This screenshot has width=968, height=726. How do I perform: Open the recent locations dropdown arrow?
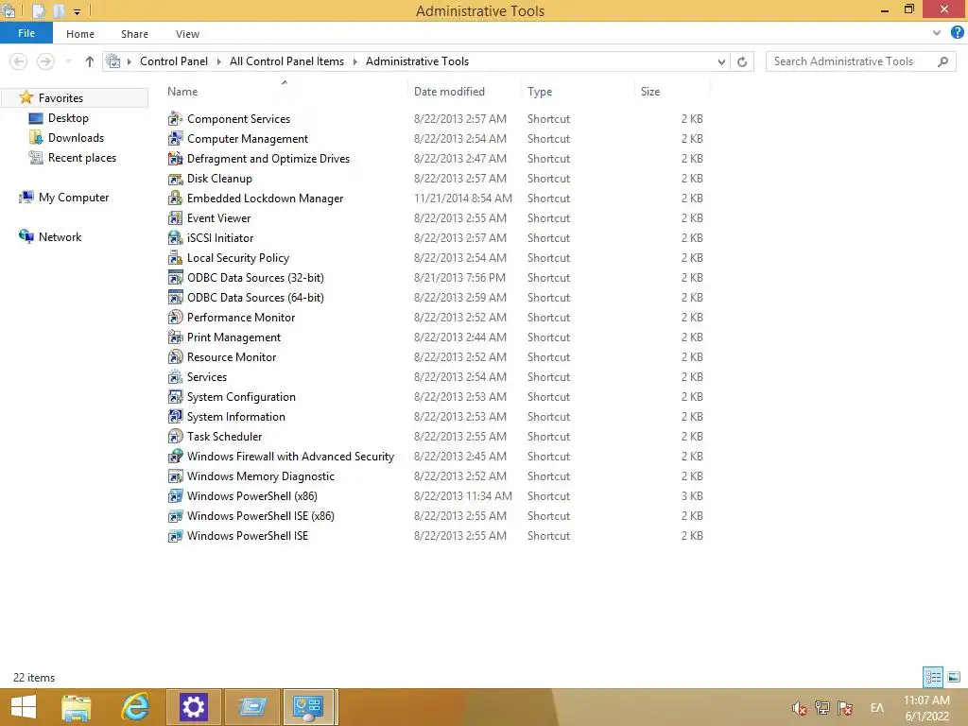[x=68, y=61]
